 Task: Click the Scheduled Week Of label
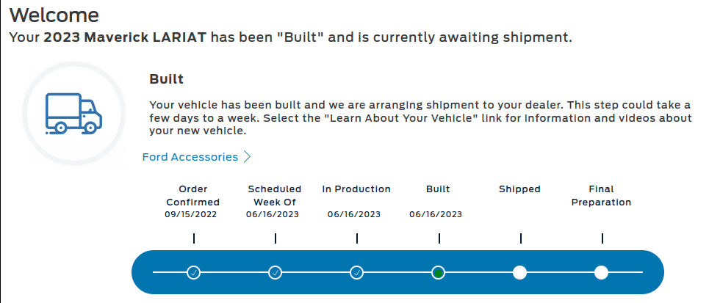tap(275, 196)
